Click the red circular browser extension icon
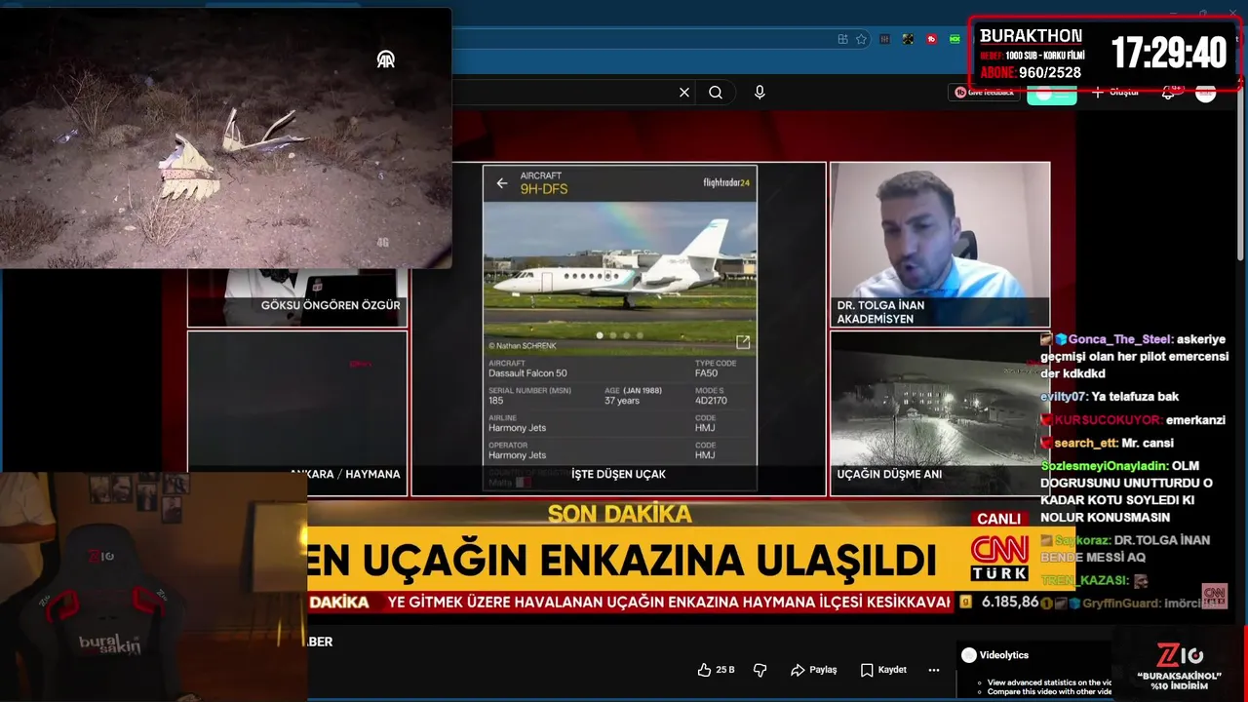1248x702 pixels. click(932, 39)
